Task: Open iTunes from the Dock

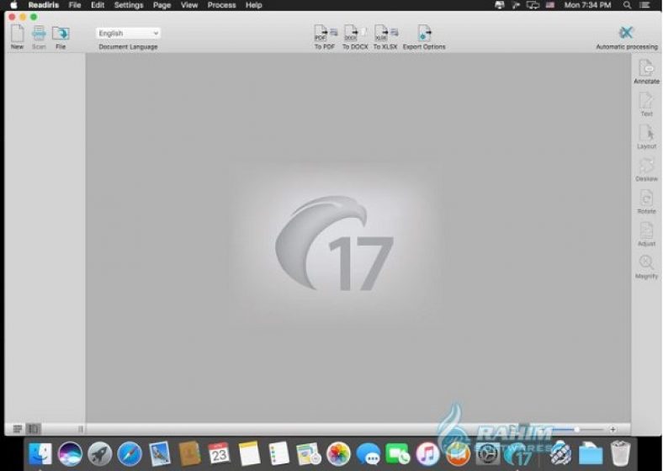Action: pyautogui.click(x=427, y=454)
